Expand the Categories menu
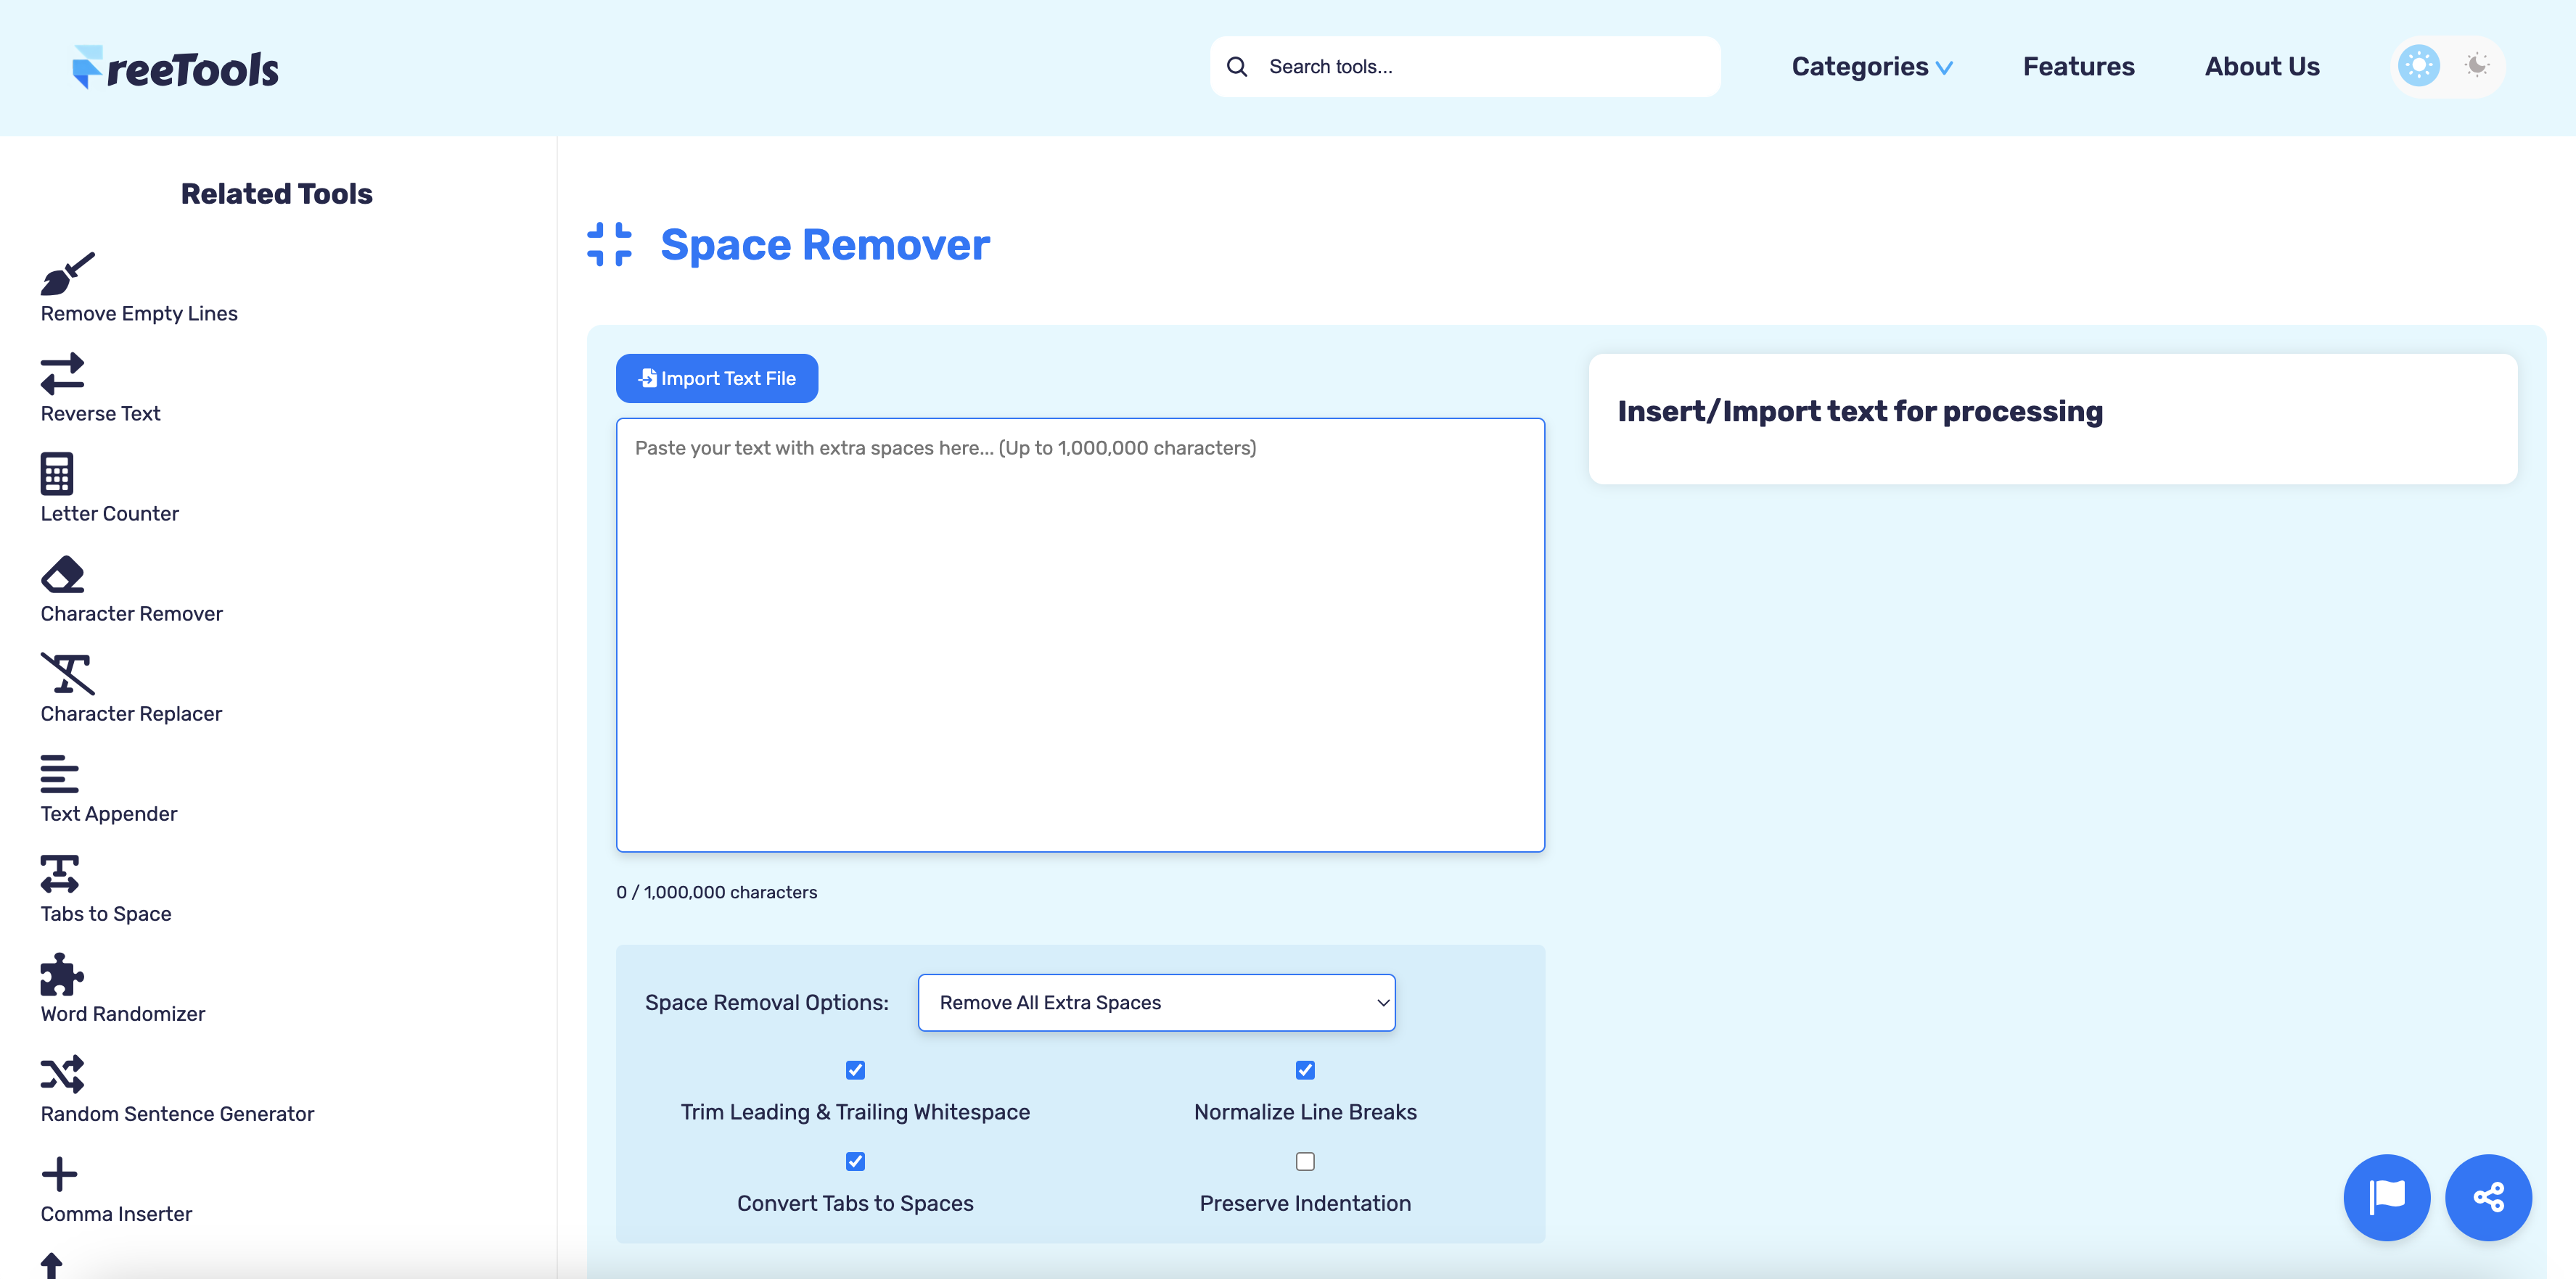 pos(1871,66)
